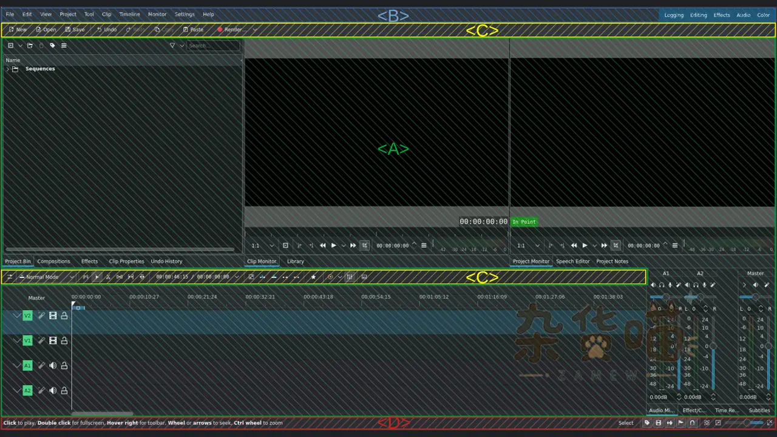Click set zone in icon in Clip Monitor
777x437 pixels.
(299, 245)
